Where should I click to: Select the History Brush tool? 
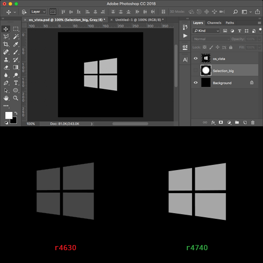pos(16,60)
